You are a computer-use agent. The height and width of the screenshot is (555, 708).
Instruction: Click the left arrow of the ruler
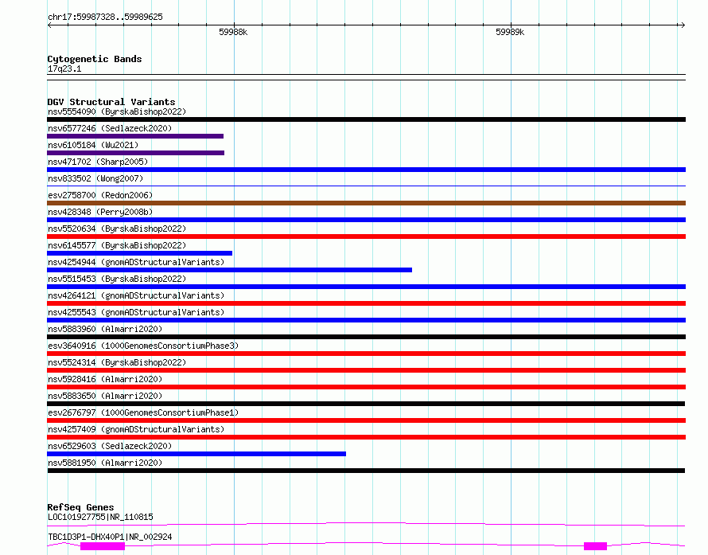pyautogui.click(x=49, y=25)
